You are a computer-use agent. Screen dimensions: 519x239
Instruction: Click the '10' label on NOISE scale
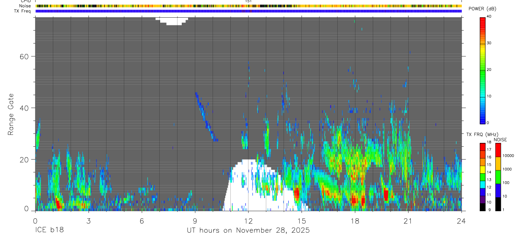tap(505, 196)
